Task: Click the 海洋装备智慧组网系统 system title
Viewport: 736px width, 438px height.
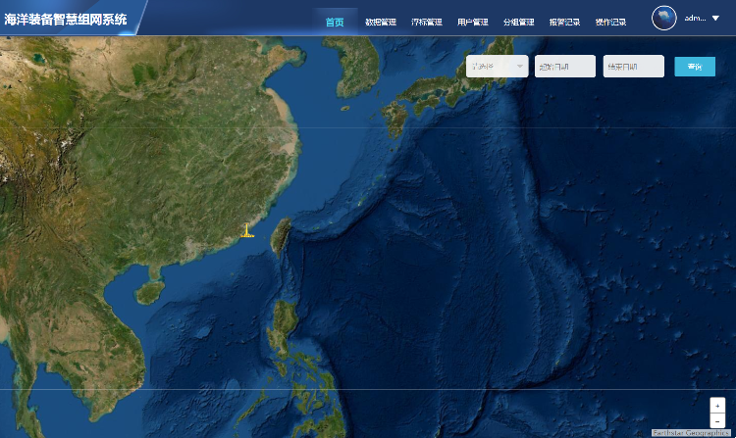Action: coord(66,19)
